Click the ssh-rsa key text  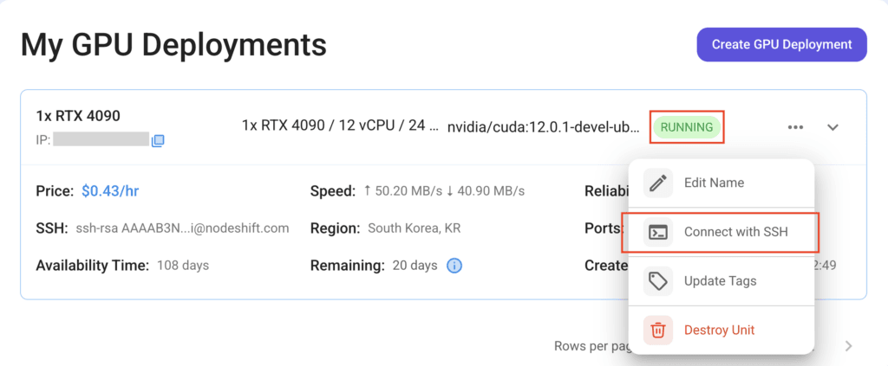tap(182, 228)
